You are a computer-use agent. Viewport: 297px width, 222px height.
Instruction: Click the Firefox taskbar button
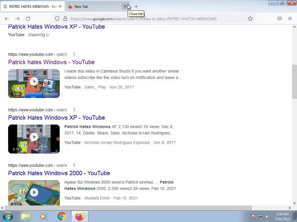[x=79, y=216]
